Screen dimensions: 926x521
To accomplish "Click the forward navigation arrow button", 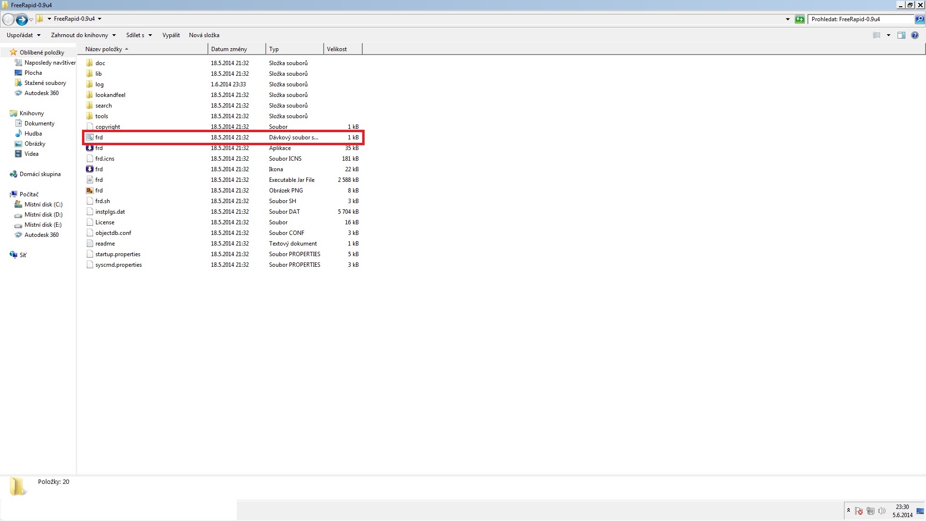I will pos(22,19).
